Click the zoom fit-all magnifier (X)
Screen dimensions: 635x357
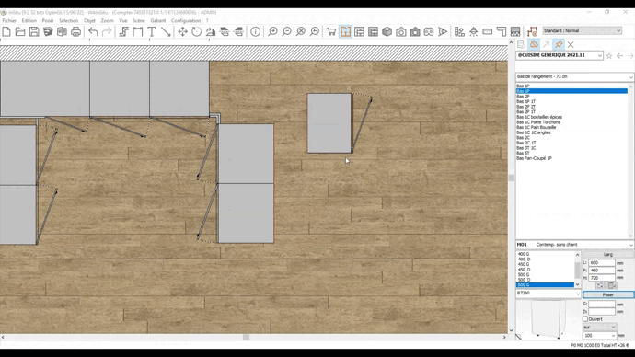(x=301, y=31)
